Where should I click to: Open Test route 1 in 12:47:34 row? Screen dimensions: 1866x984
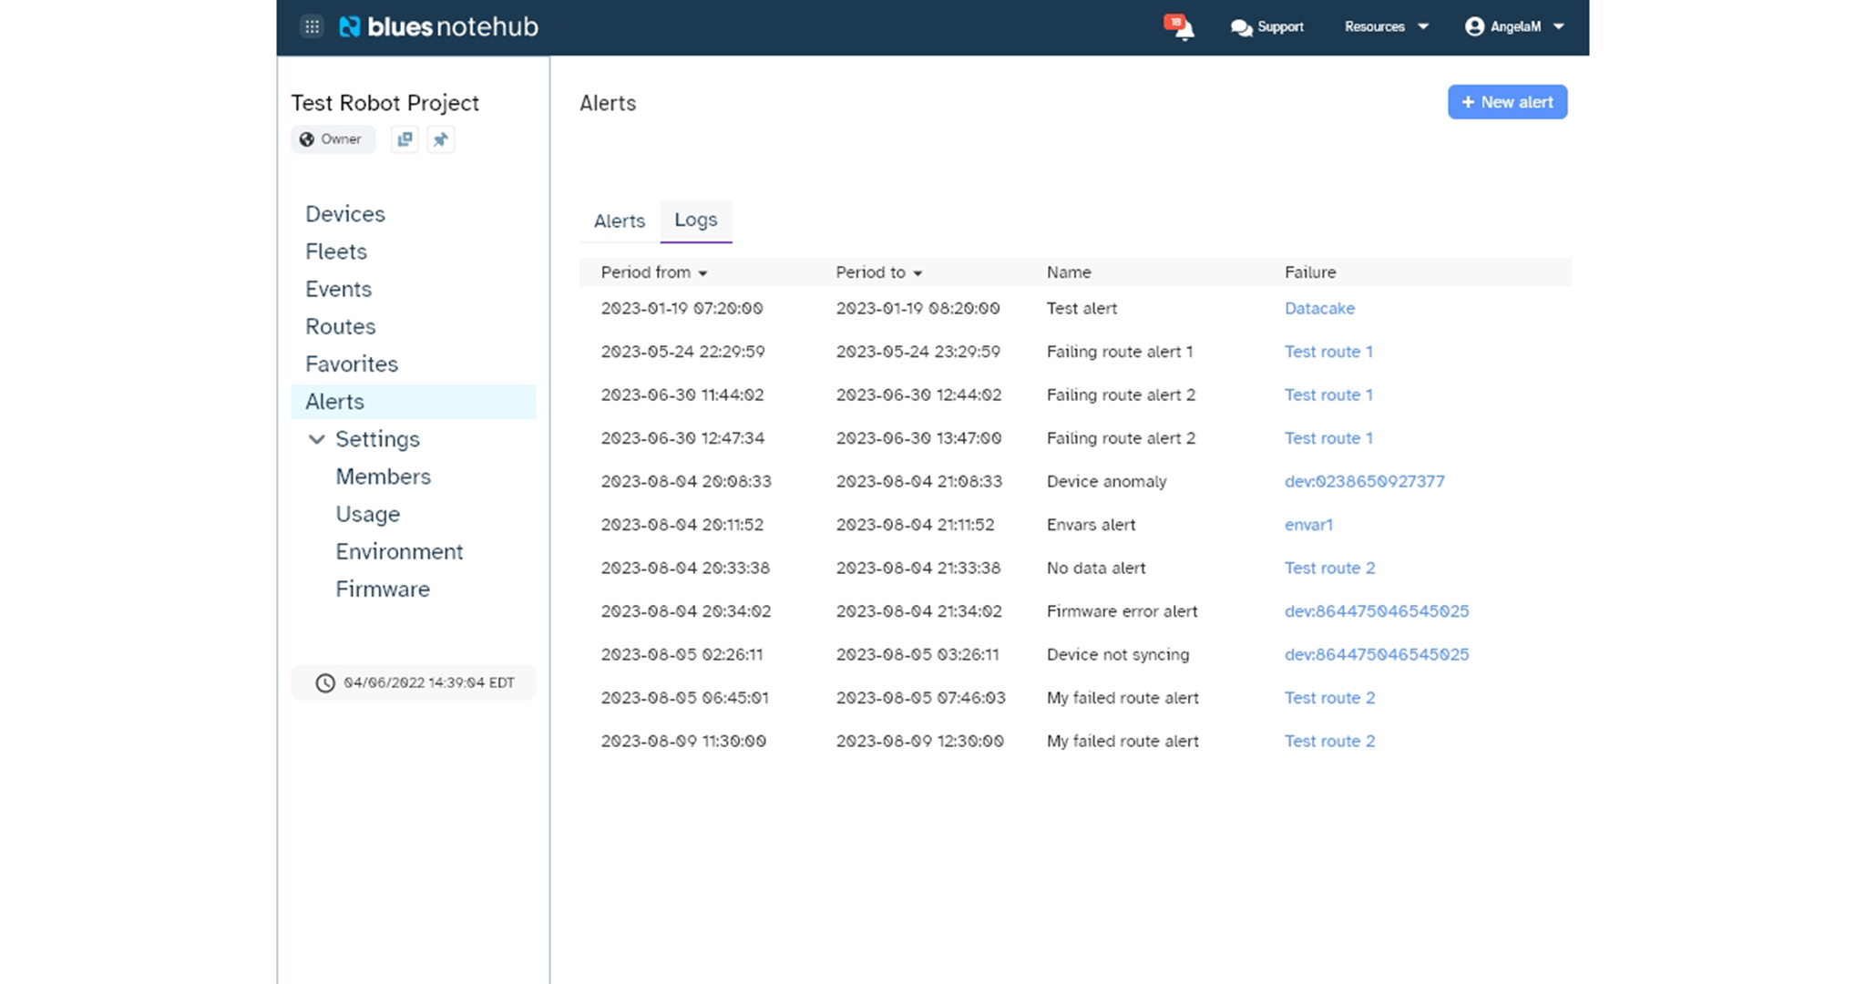click(x=1328, y=438)
